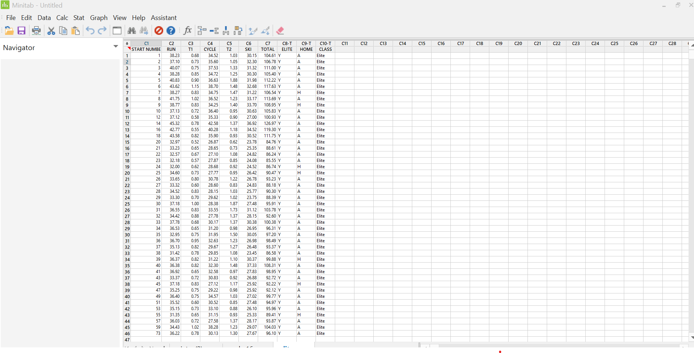Redo the last undone action

[x=103, y=31]
